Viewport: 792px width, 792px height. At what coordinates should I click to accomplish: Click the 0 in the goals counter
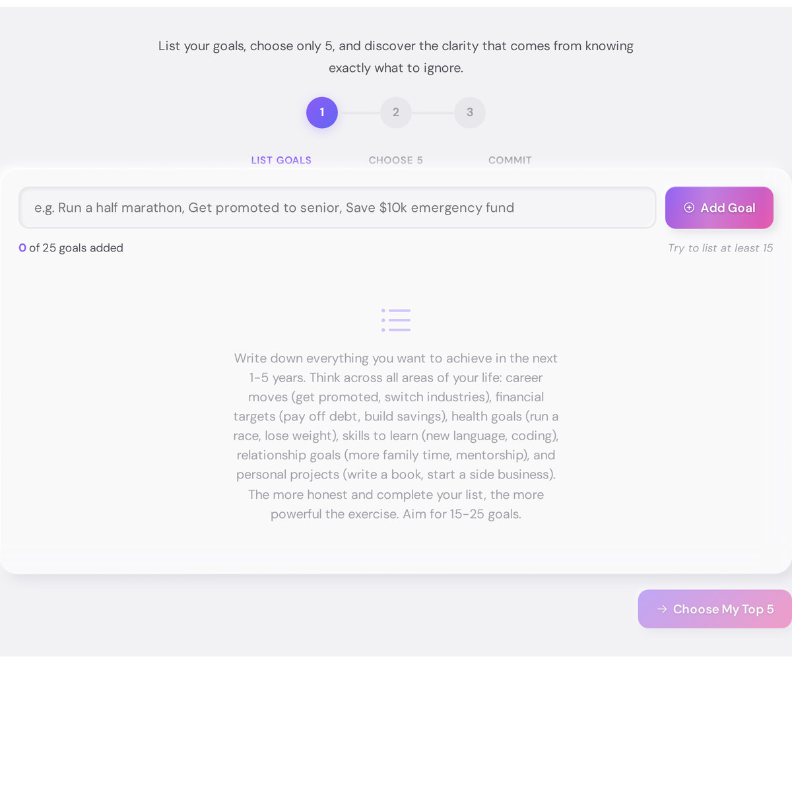pos(22,247)
